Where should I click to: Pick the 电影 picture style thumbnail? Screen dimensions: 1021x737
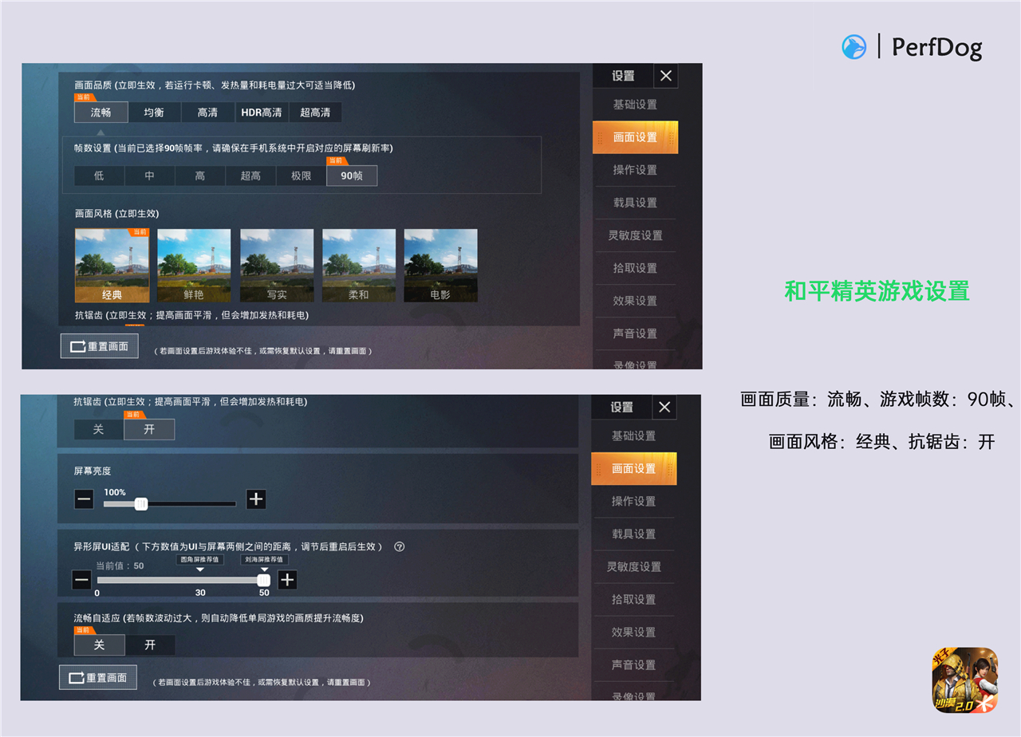coord(440,265)
